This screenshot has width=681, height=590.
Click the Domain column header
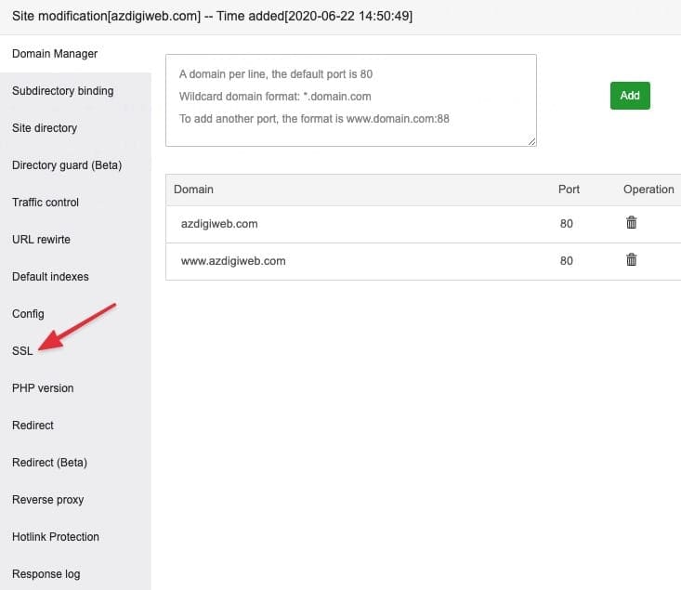coord(193,190)
